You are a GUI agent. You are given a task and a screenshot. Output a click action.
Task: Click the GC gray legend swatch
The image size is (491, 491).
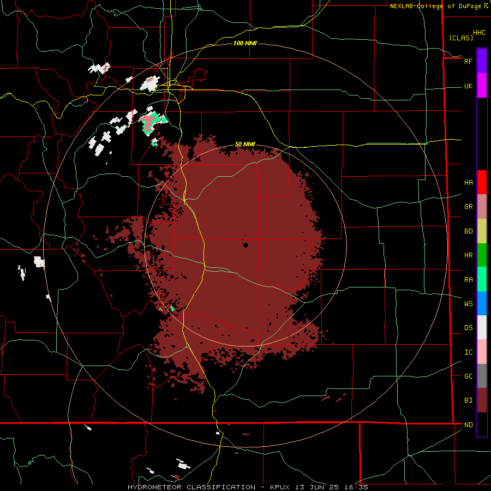point(482,376)
